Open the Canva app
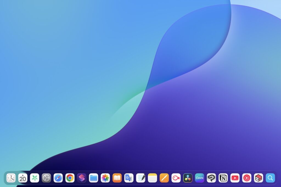The height and width of the screenshot is (187, 281). [199, 178]
